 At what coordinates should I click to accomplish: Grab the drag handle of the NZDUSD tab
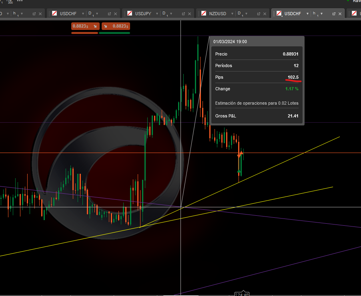[199, 14]
